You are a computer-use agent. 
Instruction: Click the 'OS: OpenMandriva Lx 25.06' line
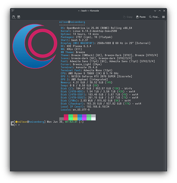96,28
